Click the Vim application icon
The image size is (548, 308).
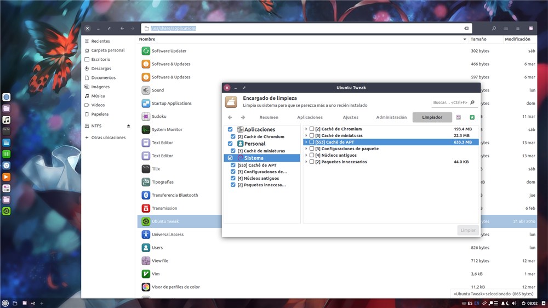146,273
